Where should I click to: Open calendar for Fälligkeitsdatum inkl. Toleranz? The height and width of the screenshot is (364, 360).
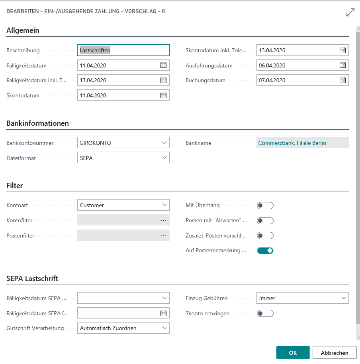[163, 80]
